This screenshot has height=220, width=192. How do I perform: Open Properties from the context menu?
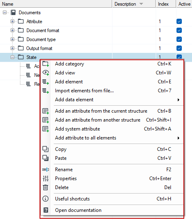(112, 179)
